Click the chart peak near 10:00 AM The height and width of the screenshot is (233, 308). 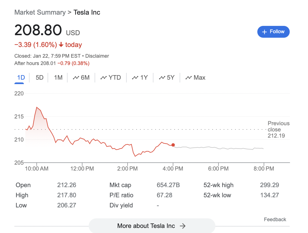click(x=37, y=107)
